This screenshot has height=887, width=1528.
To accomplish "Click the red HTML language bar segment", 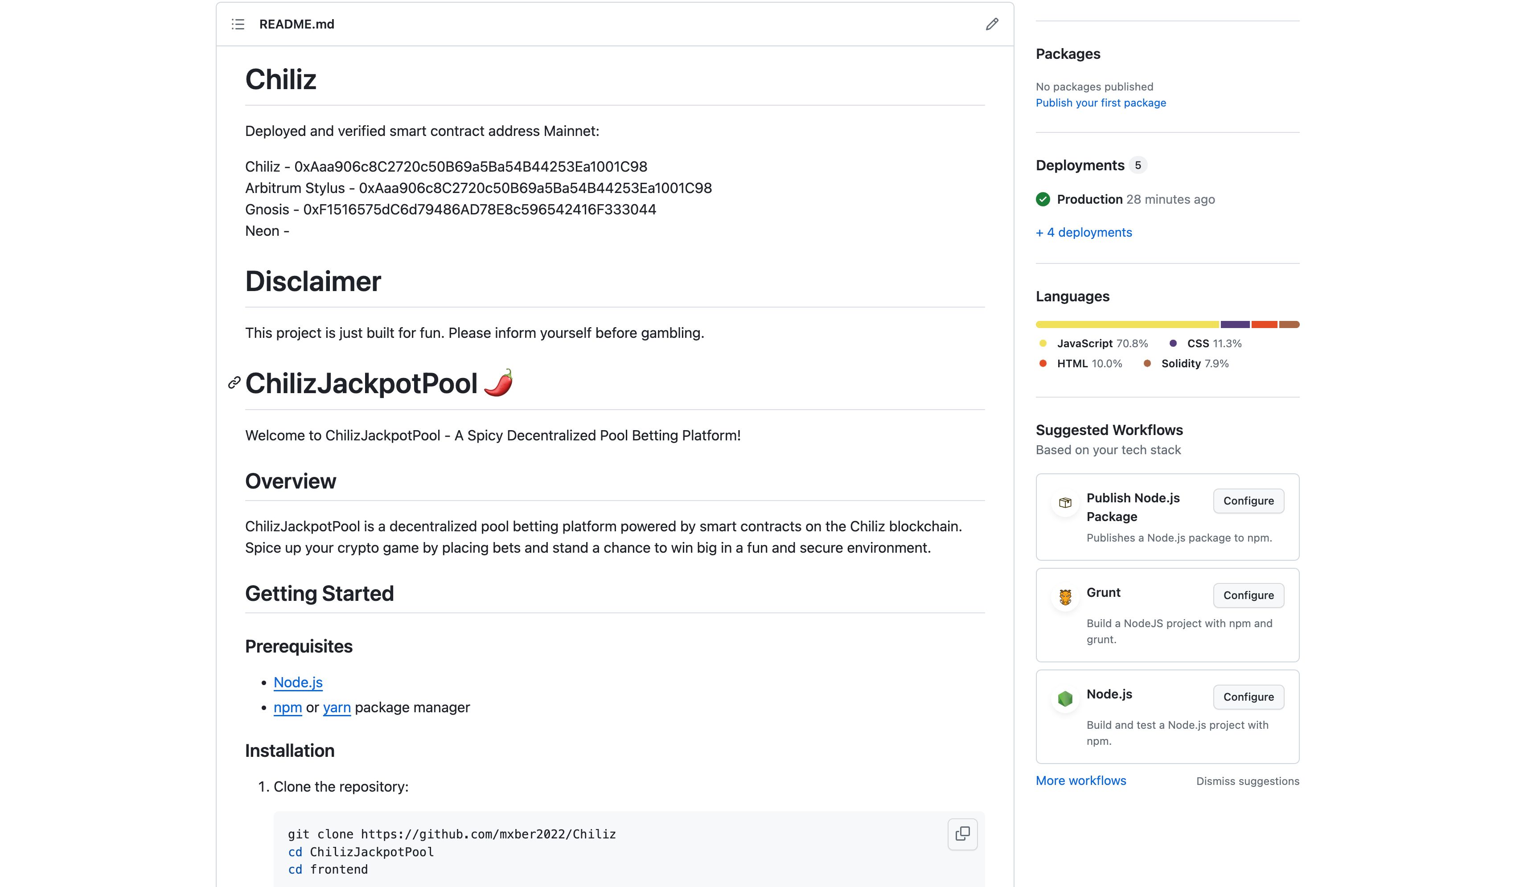I will [x=1264, y=324].
